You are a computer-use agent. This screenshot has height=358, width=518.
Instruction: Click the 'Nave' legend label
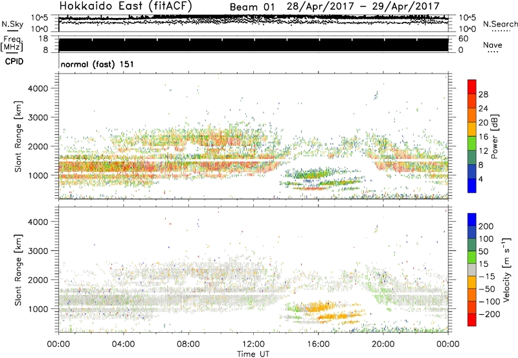pyautogui.click(x=493, y=45)
